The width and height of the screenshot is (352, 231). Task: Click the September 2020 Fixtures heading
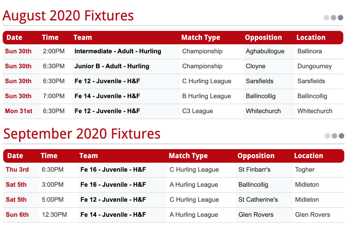coord(82,134)
